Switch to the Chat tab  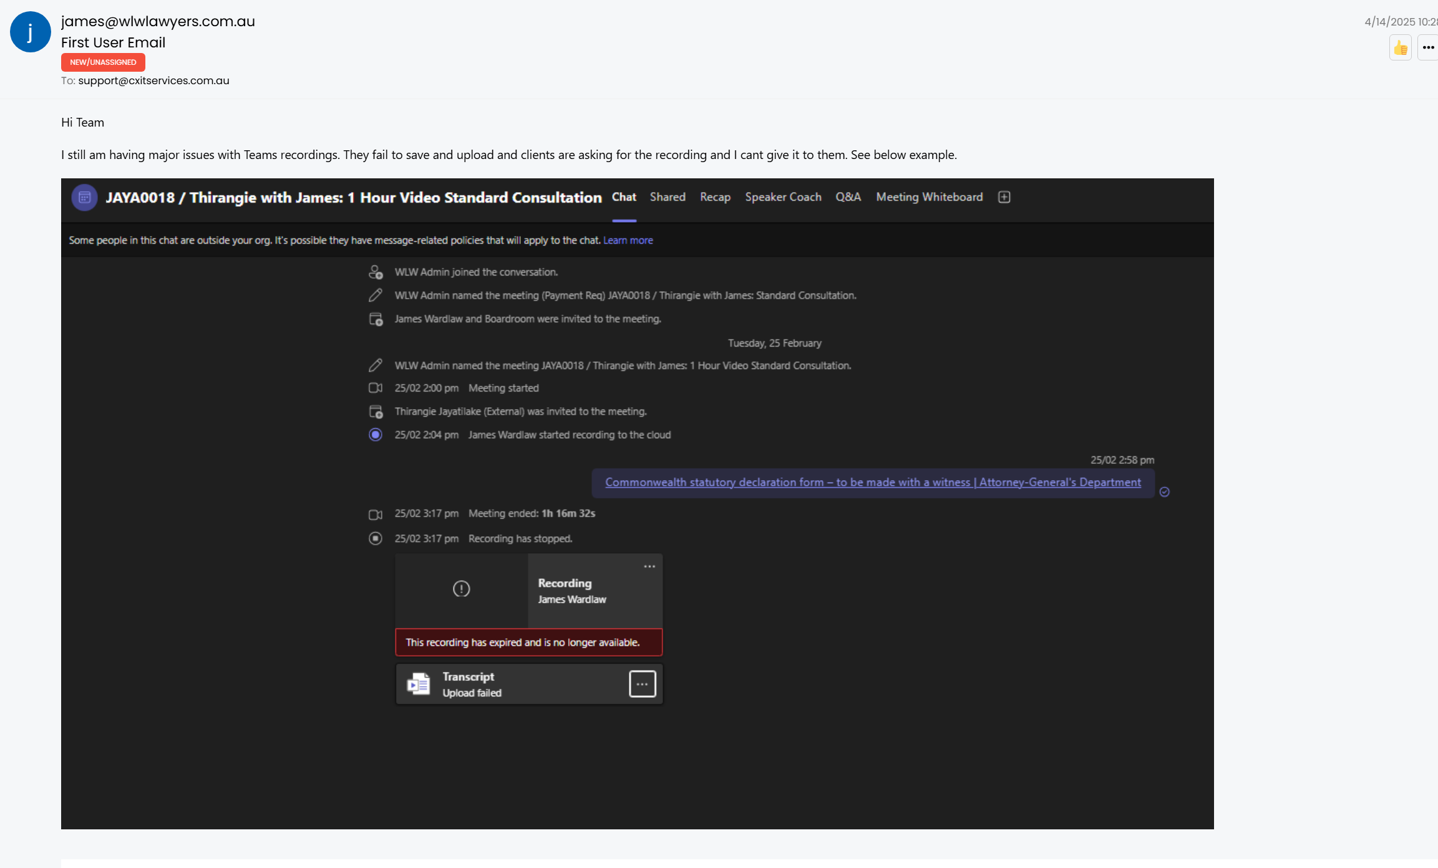(624, 197)
